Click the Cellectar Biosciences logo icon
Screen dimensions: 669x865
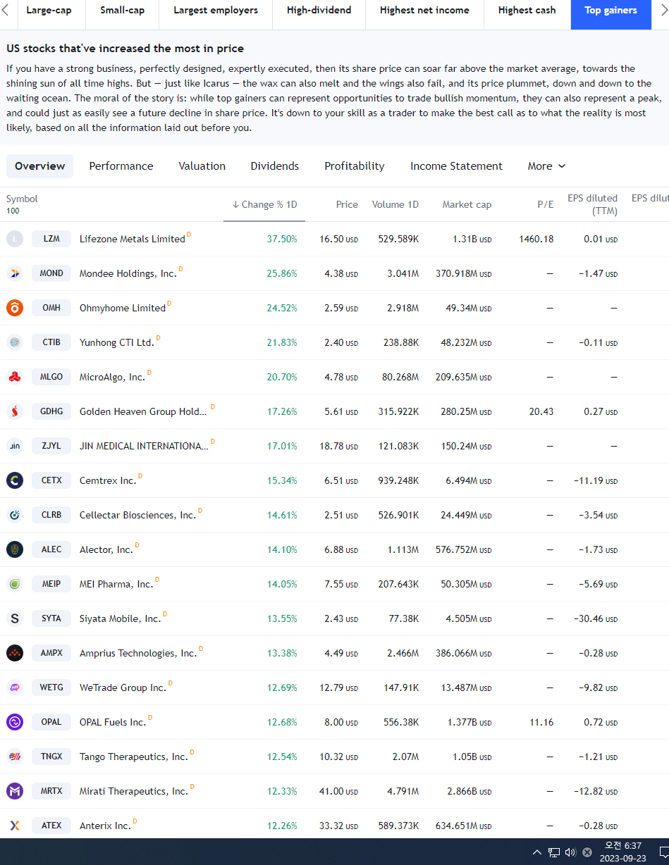[15, 515]
